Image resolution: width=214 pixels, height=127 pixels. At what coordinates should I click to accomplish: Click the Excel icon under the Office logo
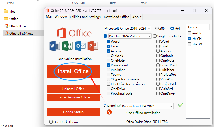(x=67, y=46)
